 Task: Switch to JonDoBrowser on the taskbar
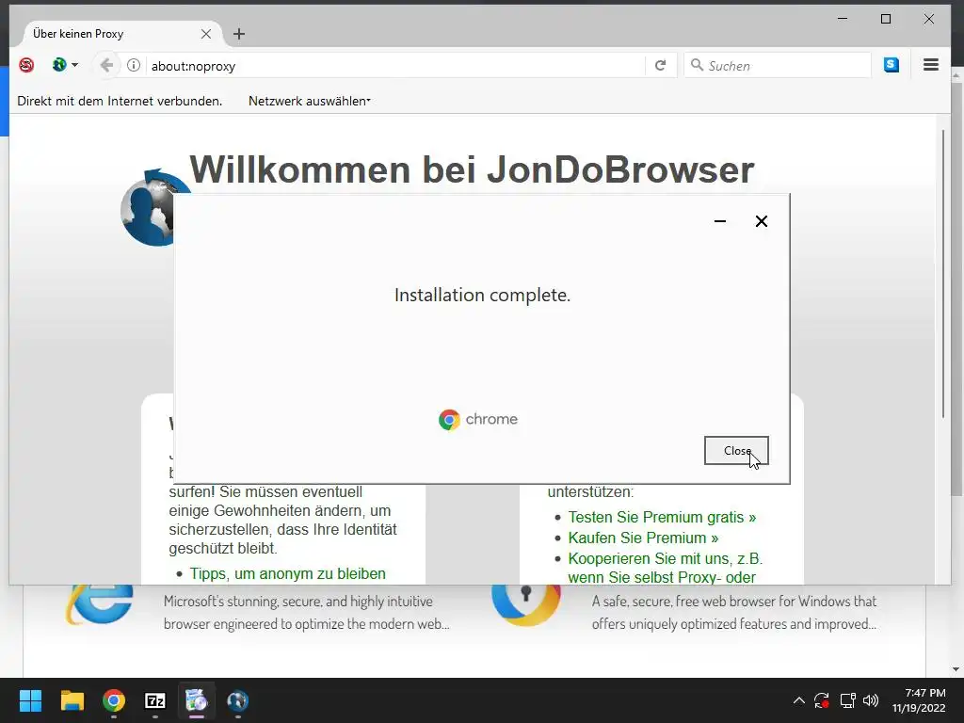(x=237, y=700)
